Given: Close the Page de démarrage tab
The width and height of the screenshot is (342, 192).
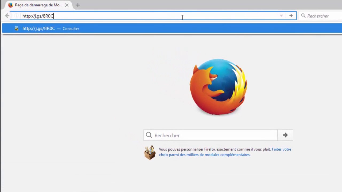Looking at the screenshot, I should (67, 5).
